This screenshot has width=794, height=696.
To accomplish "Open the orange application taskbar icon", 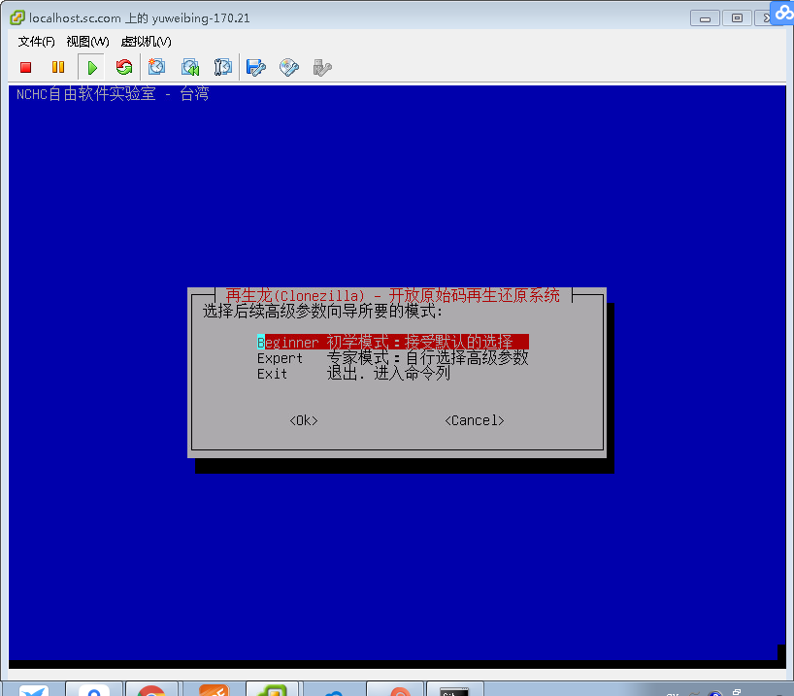I will click(x=215, y=689).
